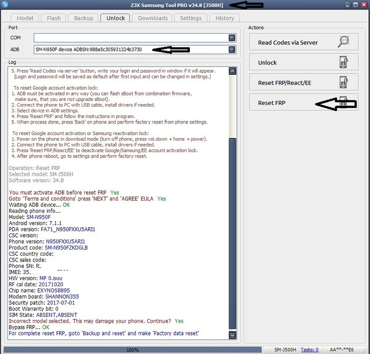Click the 'Security patch: 2017-07-01' line
The image size is (370, 354).
[42, 303]
